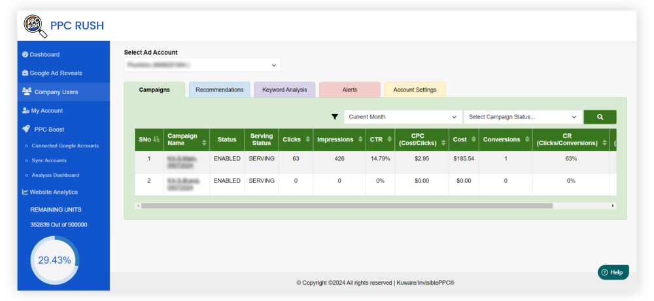Click the 352839 Out of 500000 text
This screenshot has width=654, height=301.
point(59,224)
